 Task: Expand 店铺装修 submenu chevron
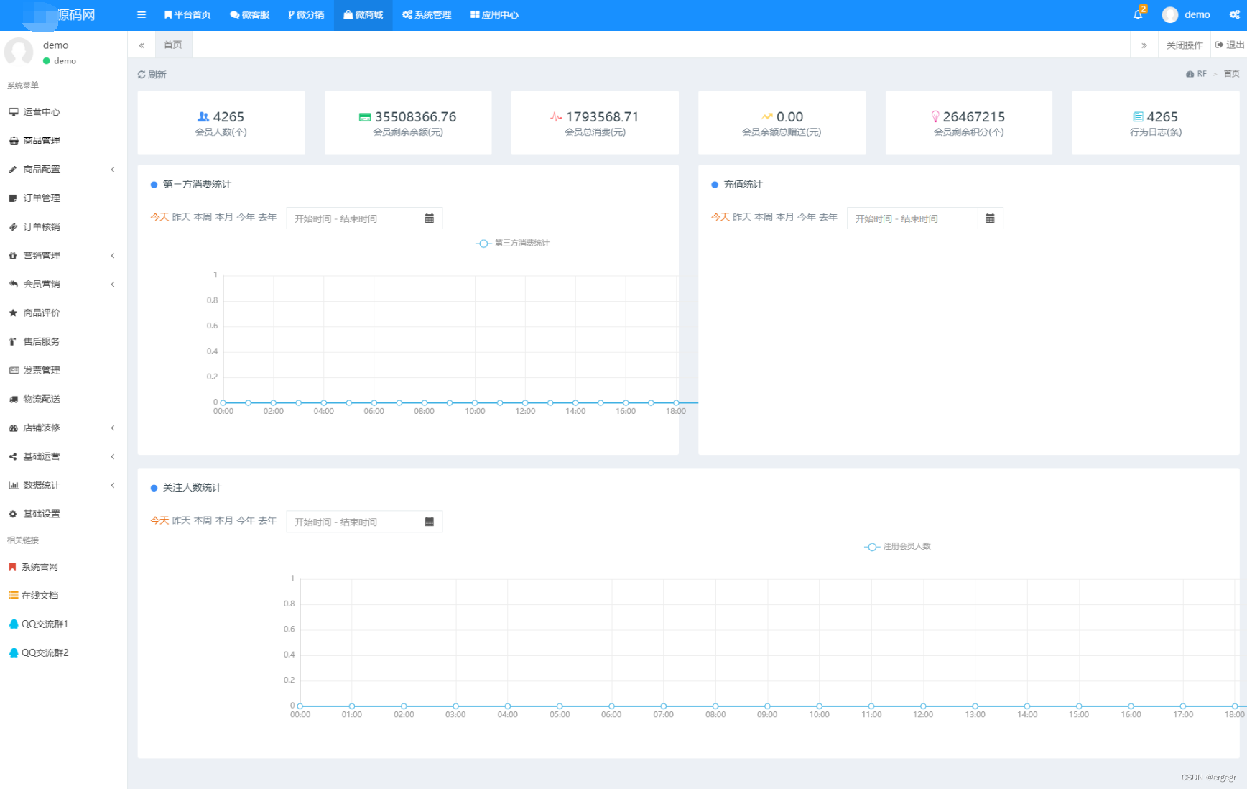click(113, 428)
